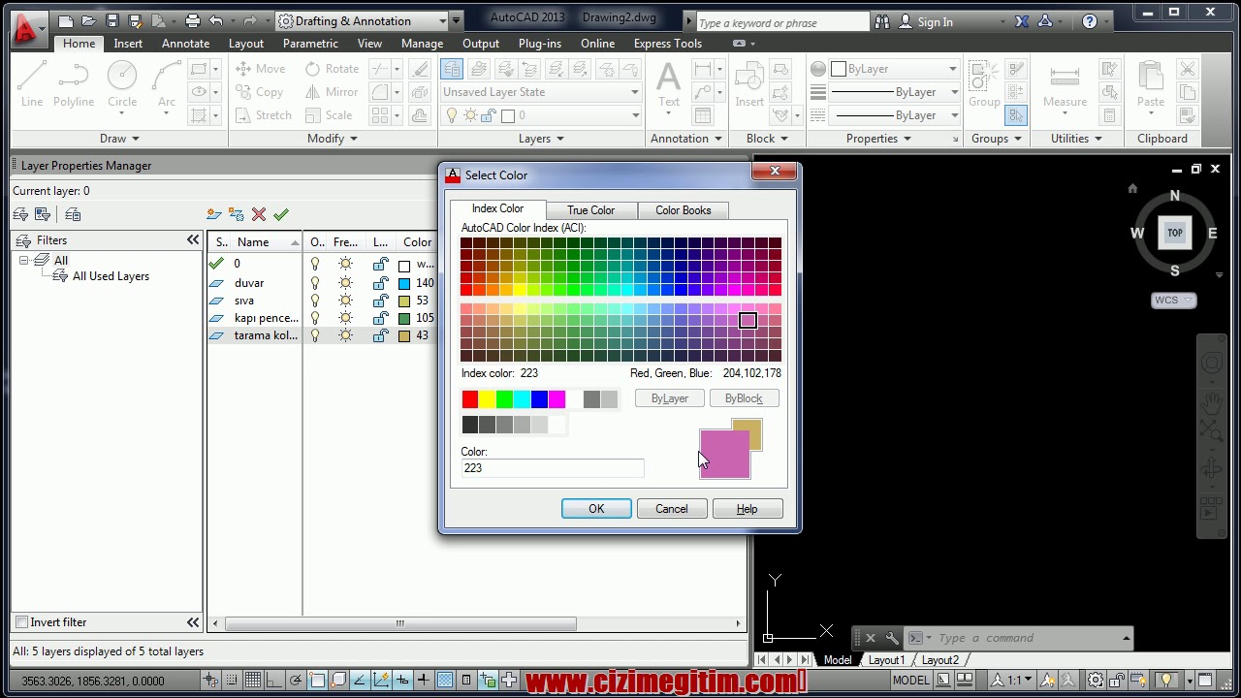
Task: Click the New Layer icon
Action: click(x=214, y=214)
